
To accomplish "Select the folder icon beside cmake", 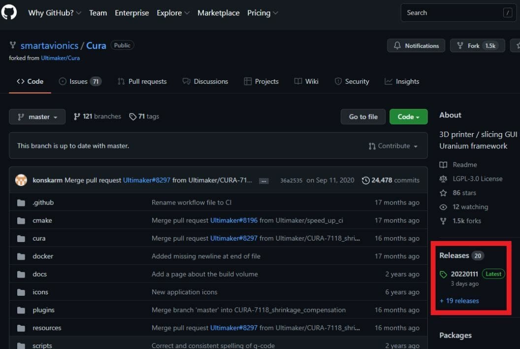I will [21, 220].
